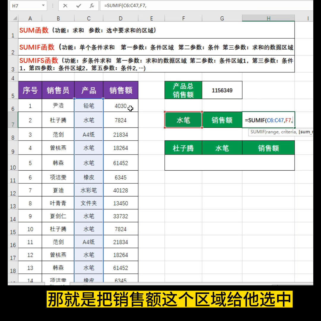321x321 pixels.
Task: Select column F header
Action: coord(183,18)
